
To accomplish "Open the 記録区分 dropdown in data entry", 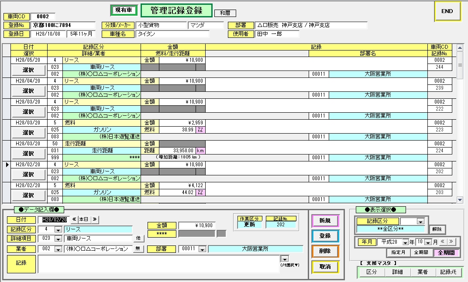I will pos(58,230).
